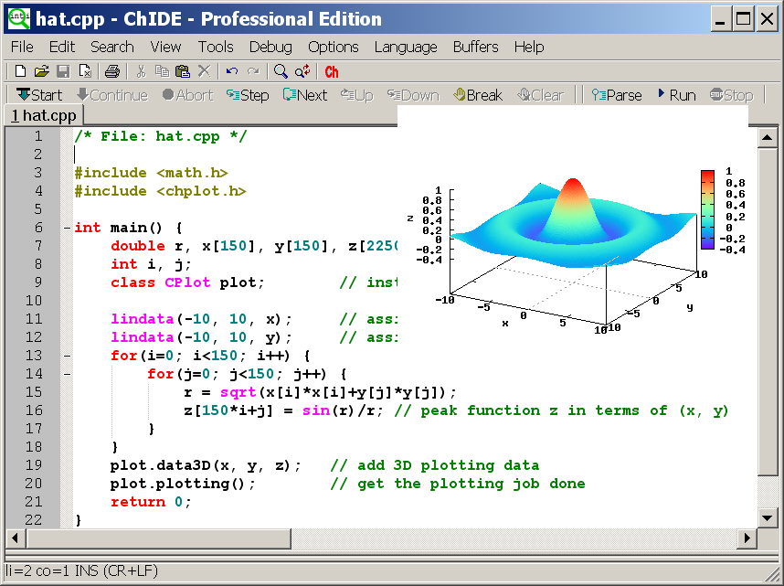Step into the next statement

(x=248, y=94)
